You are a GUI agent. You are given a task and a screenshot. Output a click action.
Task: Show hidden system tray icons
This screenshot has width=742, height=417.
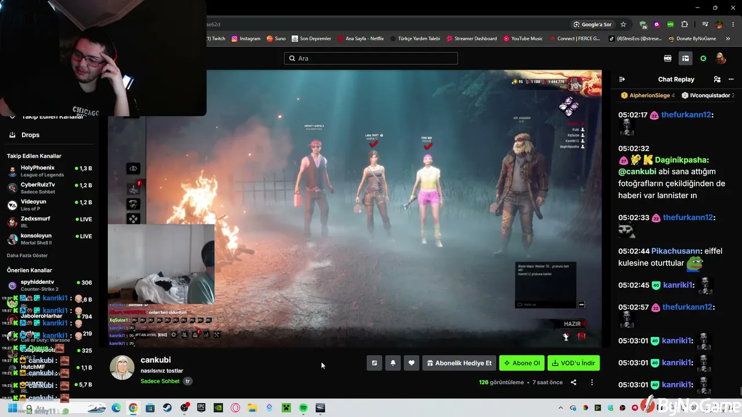click(x=561, y=408)
